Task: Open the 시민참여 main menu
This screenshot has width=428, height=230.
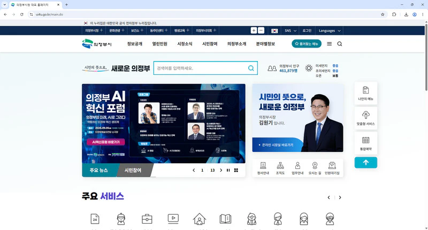Action: (x=210, y=44)
